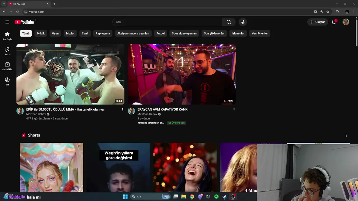
Task: Open video title EKİP ile 50.000TL ÖDÜLLÜ MMA
Action: (65, 109)
